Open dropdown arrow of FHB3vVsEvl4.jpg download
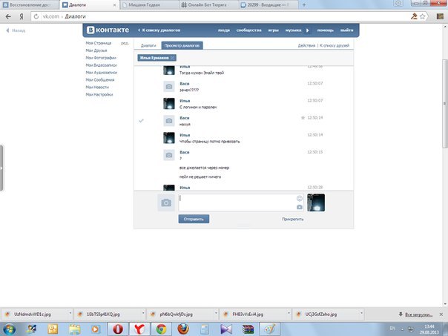Image resolution: width=448 pixels, height=336 pixels. coord(289,314)
